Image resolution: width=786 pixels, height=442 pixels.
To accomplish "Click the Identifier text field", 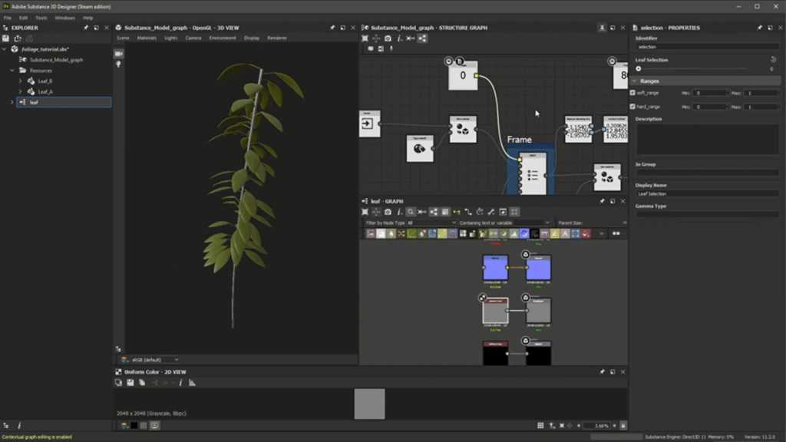I will tap(706, 47).
